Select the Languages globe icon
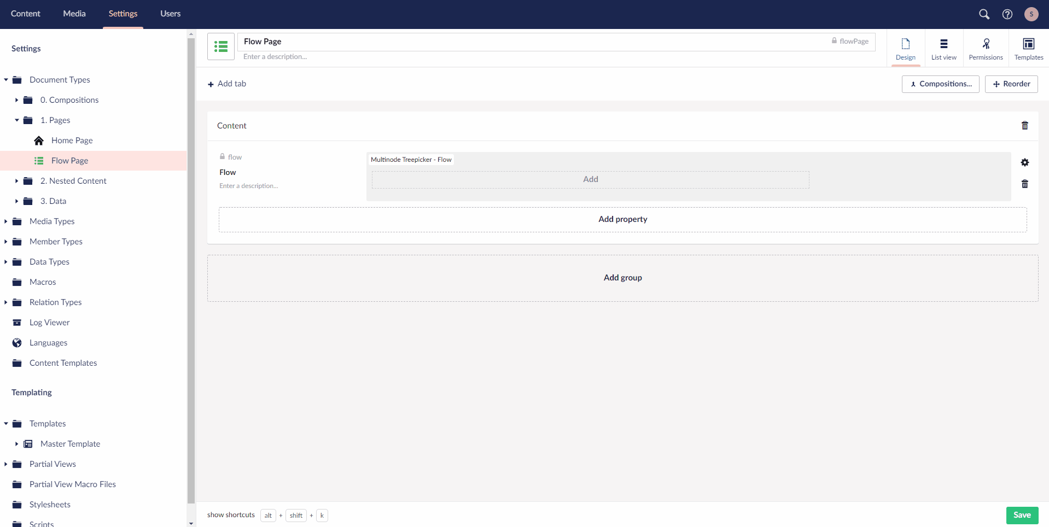The height and width of the screenshot is (527, 1049). click(17, 342)
